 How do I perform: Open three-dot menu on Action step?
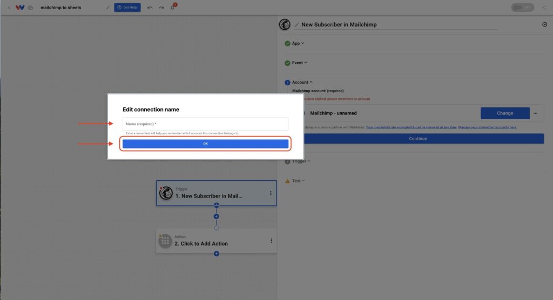pyautogui.click(x=271, y=241)
